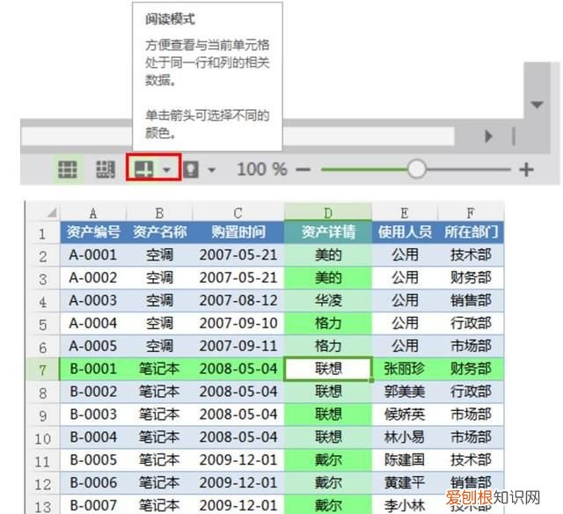
Task: Click header cell 所在部门
Action: pyautogui.click(x=471, y=232)
